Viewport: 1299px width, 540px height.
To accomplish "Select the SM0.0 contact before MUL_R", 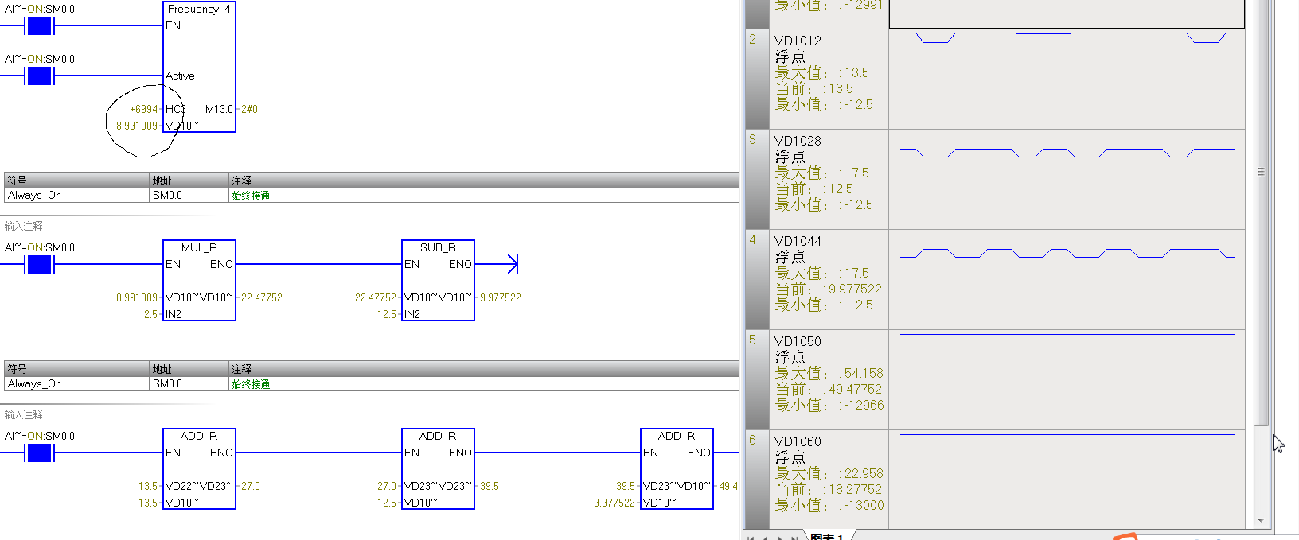I will (x=39, y=265).
